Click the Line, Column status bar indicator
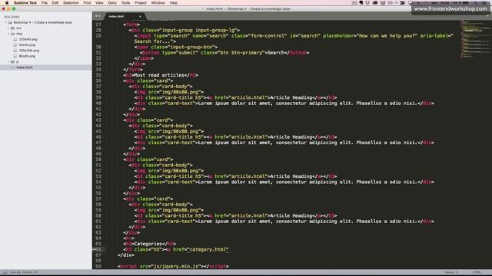The height and width of the screenshot is (276, 492). pos(23,272)
